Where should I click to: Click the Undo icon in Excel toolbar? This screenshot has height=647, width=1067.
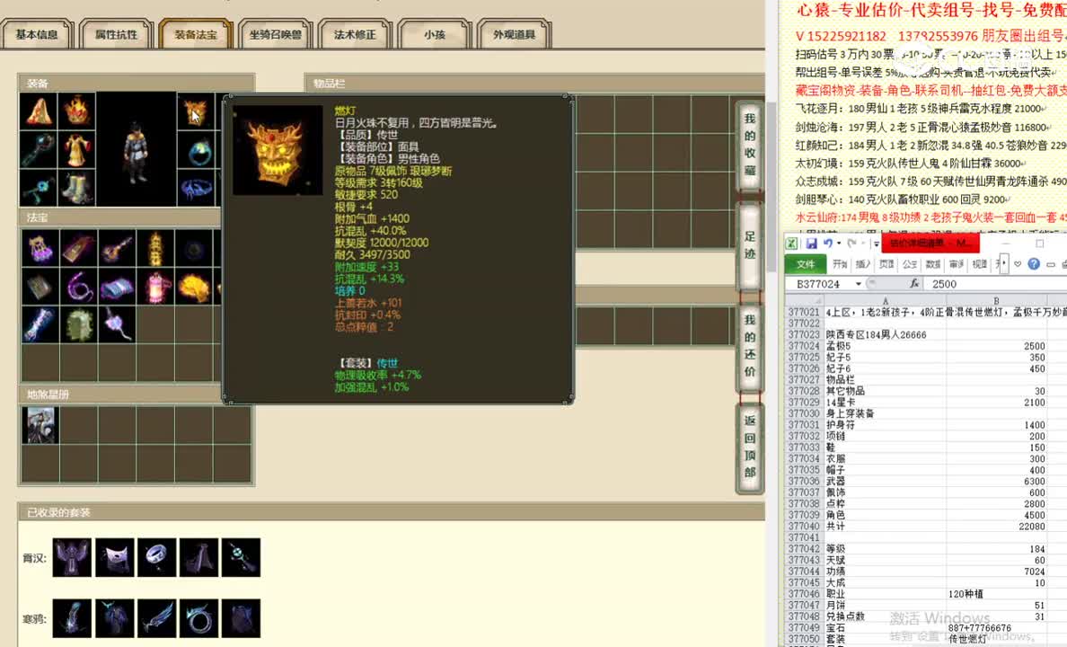click(x=827, y=243)
